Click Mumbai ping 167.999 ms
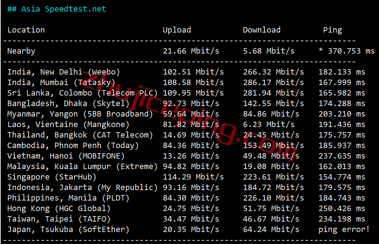Image resolution: width=379 pixels, height=244 pixels. coord(342,83)
